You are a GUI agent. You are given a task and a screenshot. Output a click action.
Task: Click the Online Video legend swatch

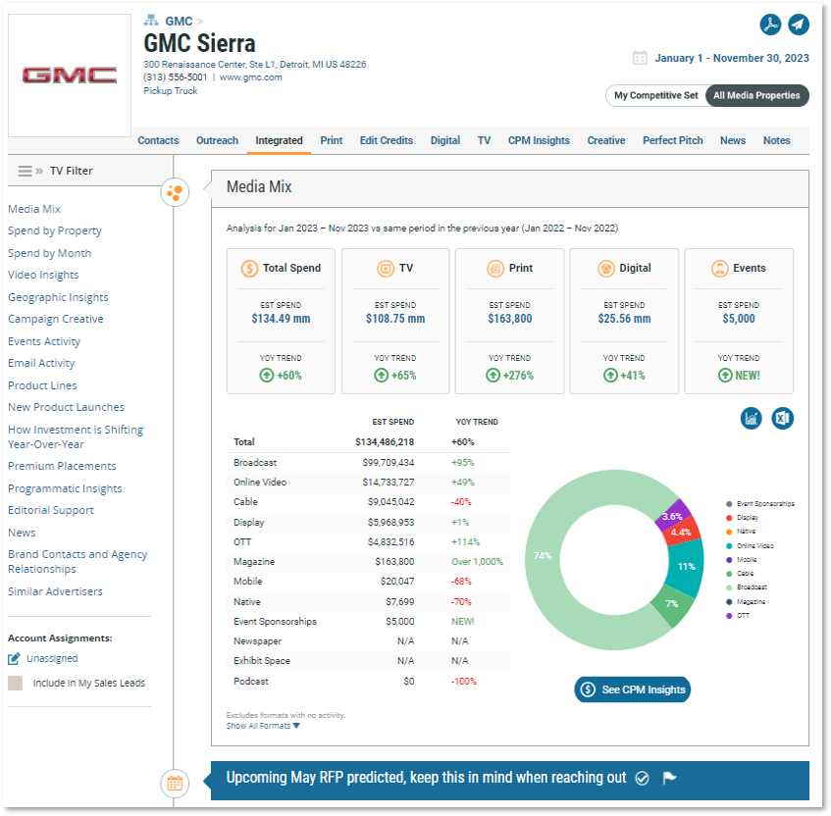pos(729,545)
